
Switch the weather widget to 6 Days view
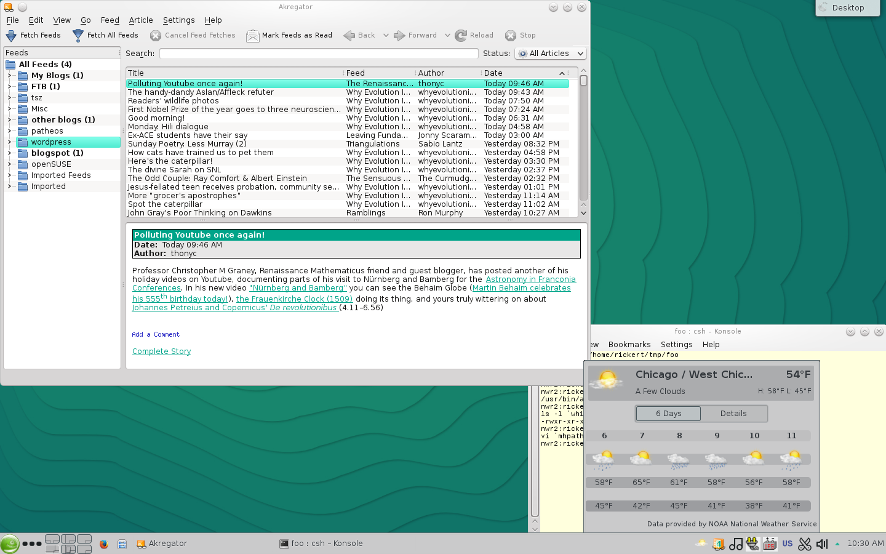[668, 413]
